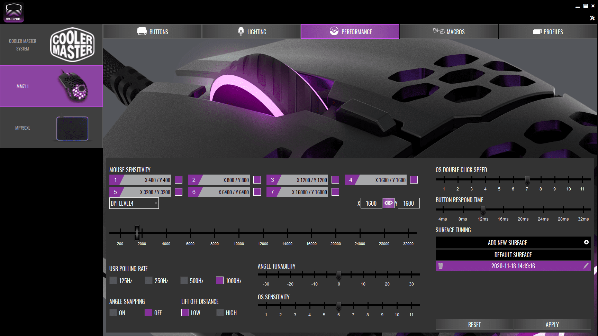Click the OS Sensitivity slider handle
This screenshot has height=336, width=598.
coord(339,306)
